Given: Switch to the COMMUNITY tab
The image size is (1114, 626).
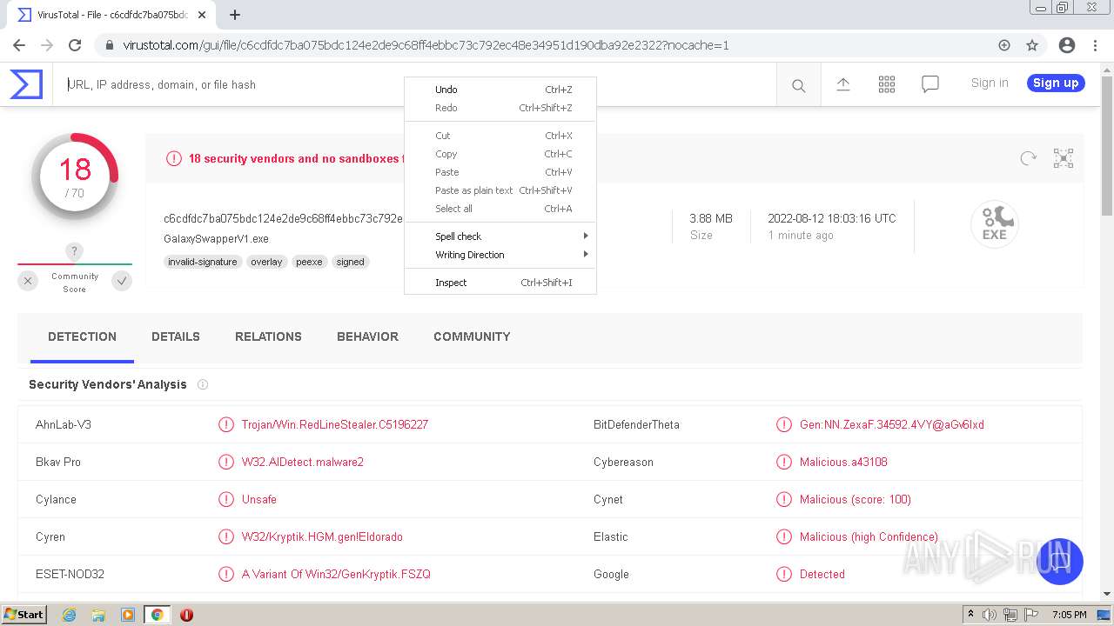Looking at the screenshot, I should pos(472,337).
